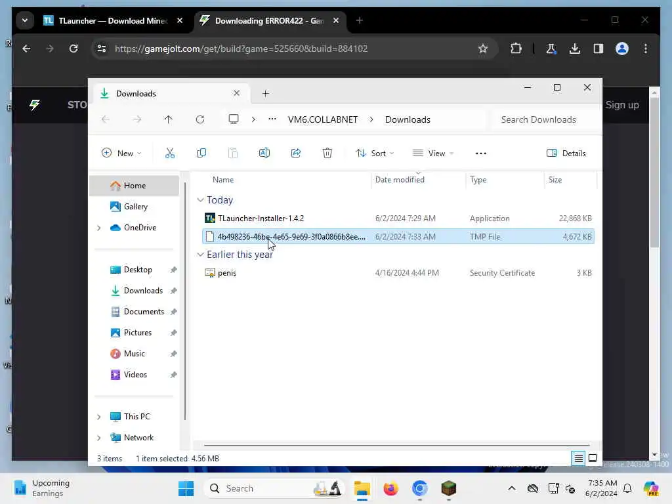The height and width of the screenshot is (504, 672).
Task: Click Downloads breadcrumb in address bar
Action: [408, 119]
